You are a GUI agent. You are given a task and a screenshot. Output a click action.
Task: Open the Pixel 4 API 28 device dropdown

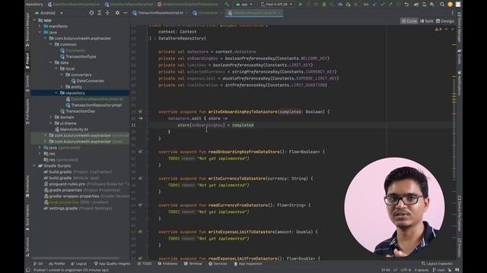coord(277,5)
